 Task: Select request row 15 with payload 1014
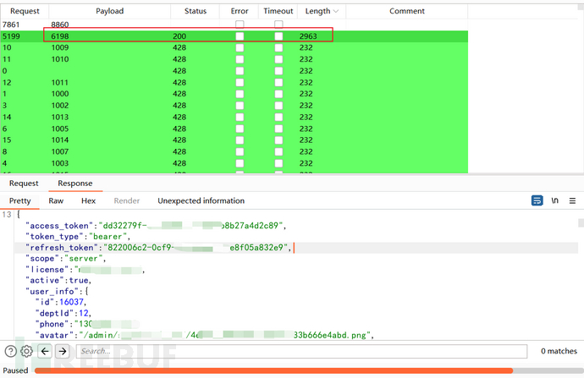coord(234,140)
